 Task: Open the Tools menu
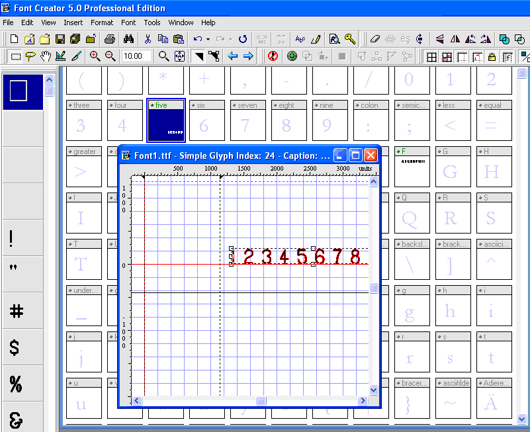(x=152, y=22)
